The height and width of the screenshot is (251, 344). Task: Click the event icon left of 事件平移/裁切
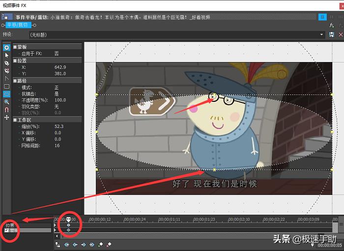point(7,17)
